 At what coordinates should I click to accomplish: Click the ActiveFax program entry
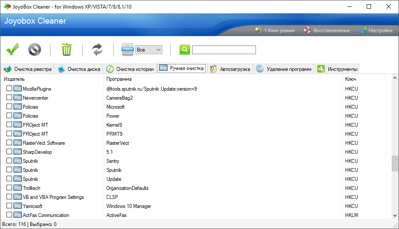(x=116, y=215)
